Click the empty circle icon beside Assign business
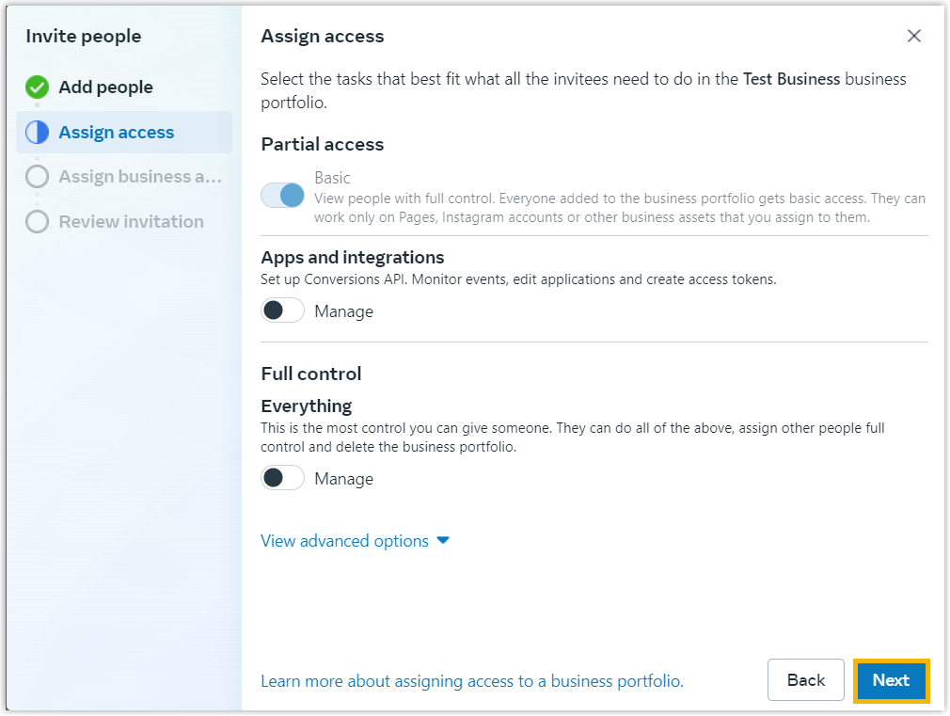The image size is (950, 716). click(37, 177)
